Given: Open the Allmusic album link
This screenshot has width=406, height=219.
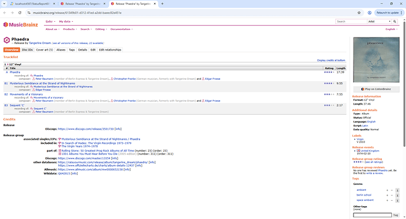Looking at the screenshot, I should click(91, 170).
